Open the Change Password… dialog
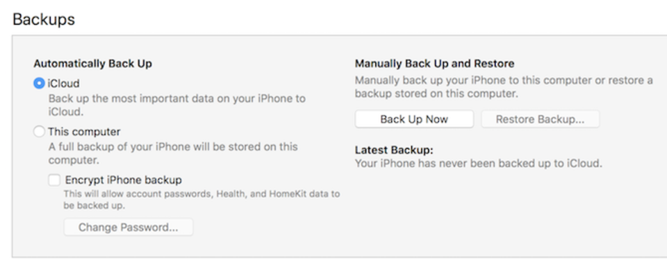This screenshot has width=667, height=276. point(129,227)
